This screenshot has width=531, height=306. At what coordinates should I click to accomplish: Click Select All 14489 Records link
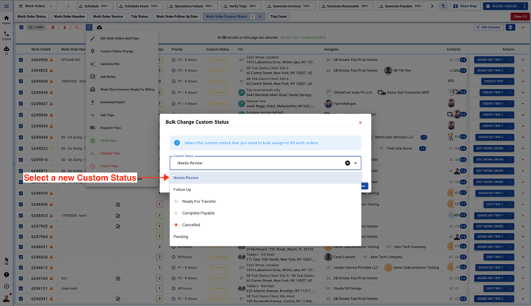pyautogui.click(x=303, y=37)
